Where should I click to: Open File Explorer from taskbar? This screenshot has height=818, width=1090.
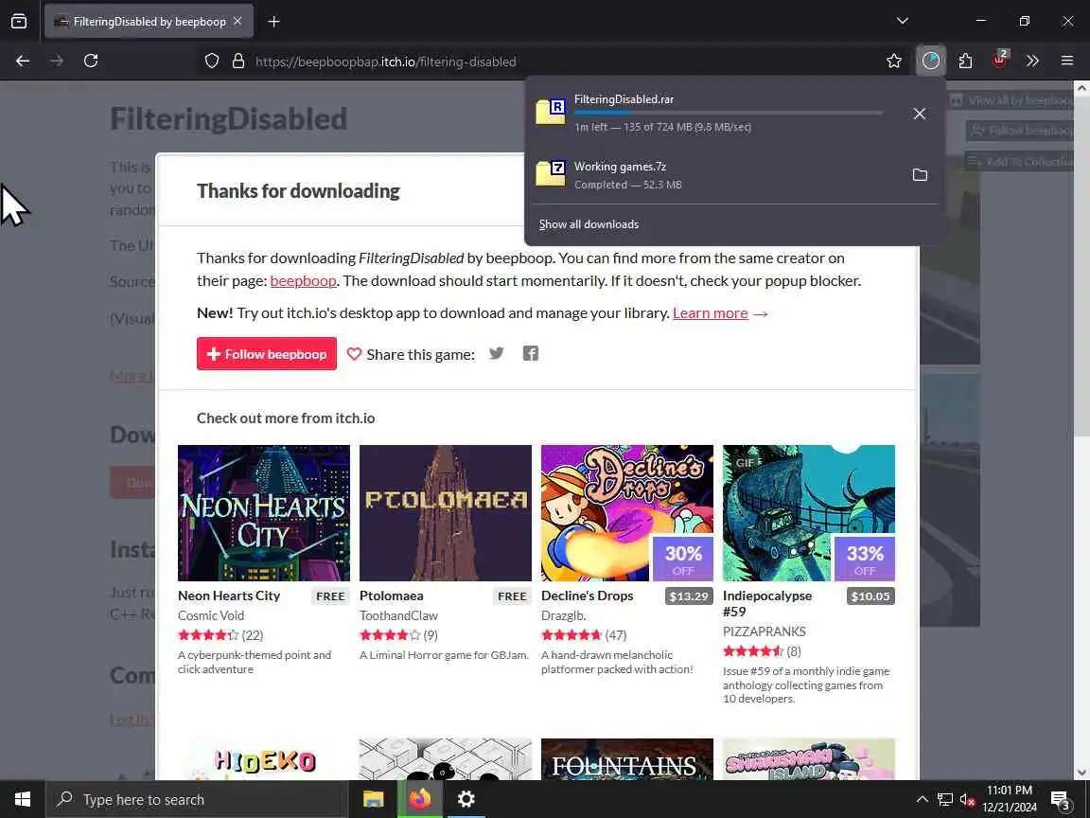tap(374, 799)
